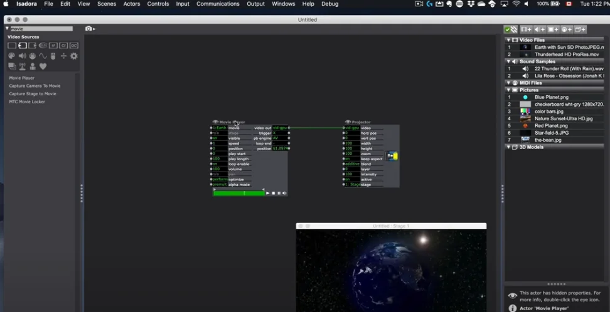Open the QC Quartz Composer actor category
This screenshot has height=312, width=610.
74,46
